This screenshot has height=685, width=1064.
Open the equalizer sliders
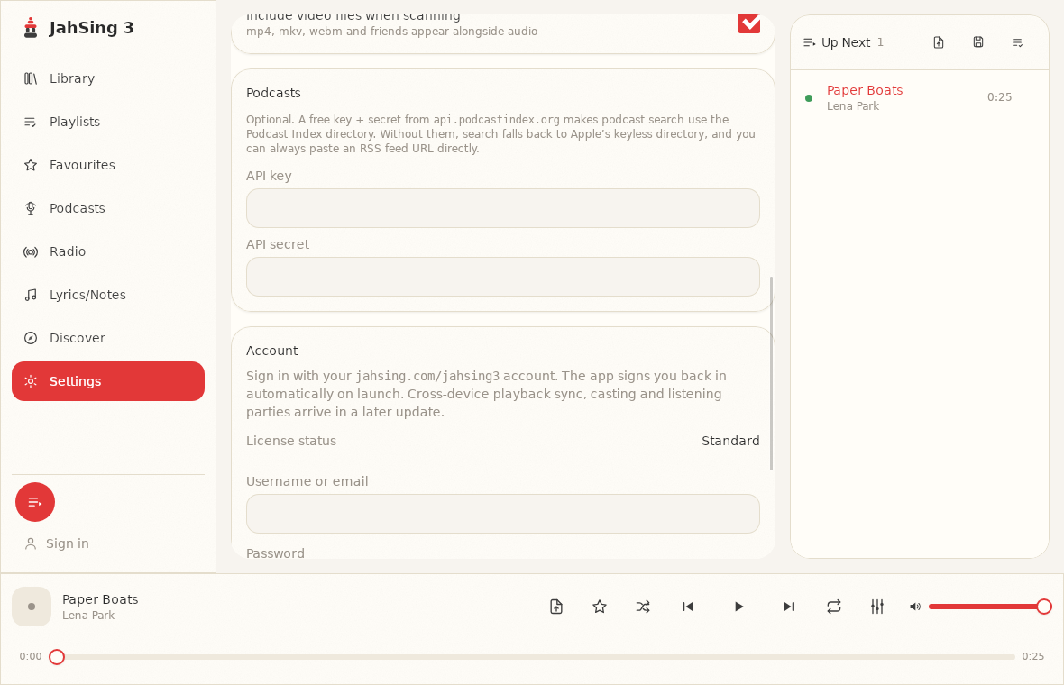(x=877, y=607)
